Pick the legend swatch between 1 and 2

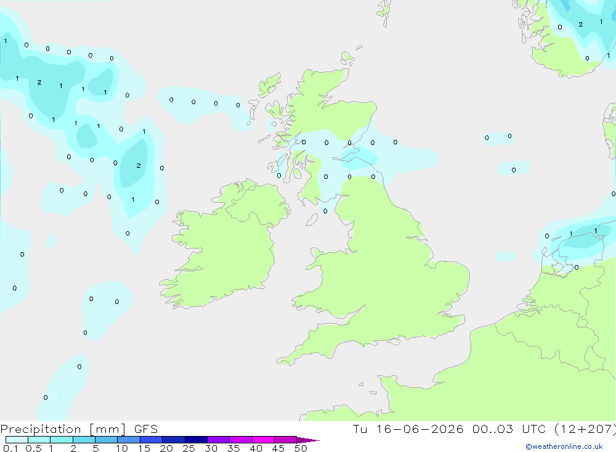61,440
